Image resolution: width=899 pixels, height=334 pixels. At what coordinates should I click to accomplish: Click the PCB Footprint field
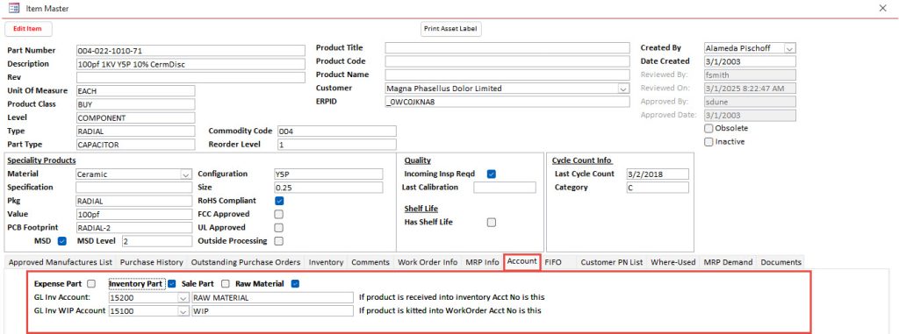(x=134, y=227)
